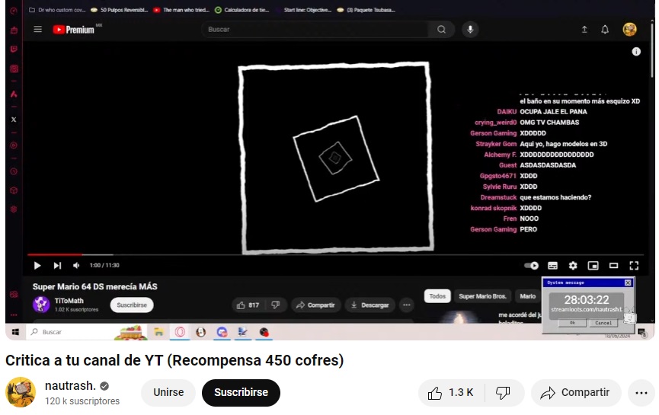659x415 pixels.
Task: Open the sidebar three-dots more menu
Action: [14, 314]
